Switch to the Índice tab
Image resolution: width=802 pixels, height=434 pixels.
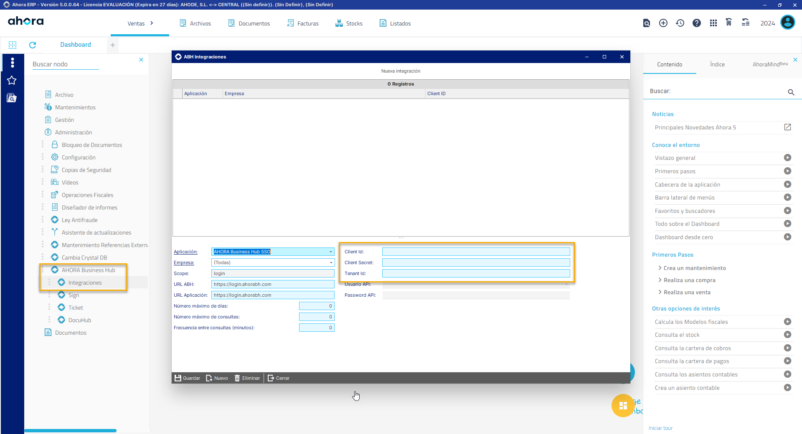click(717, 64)
